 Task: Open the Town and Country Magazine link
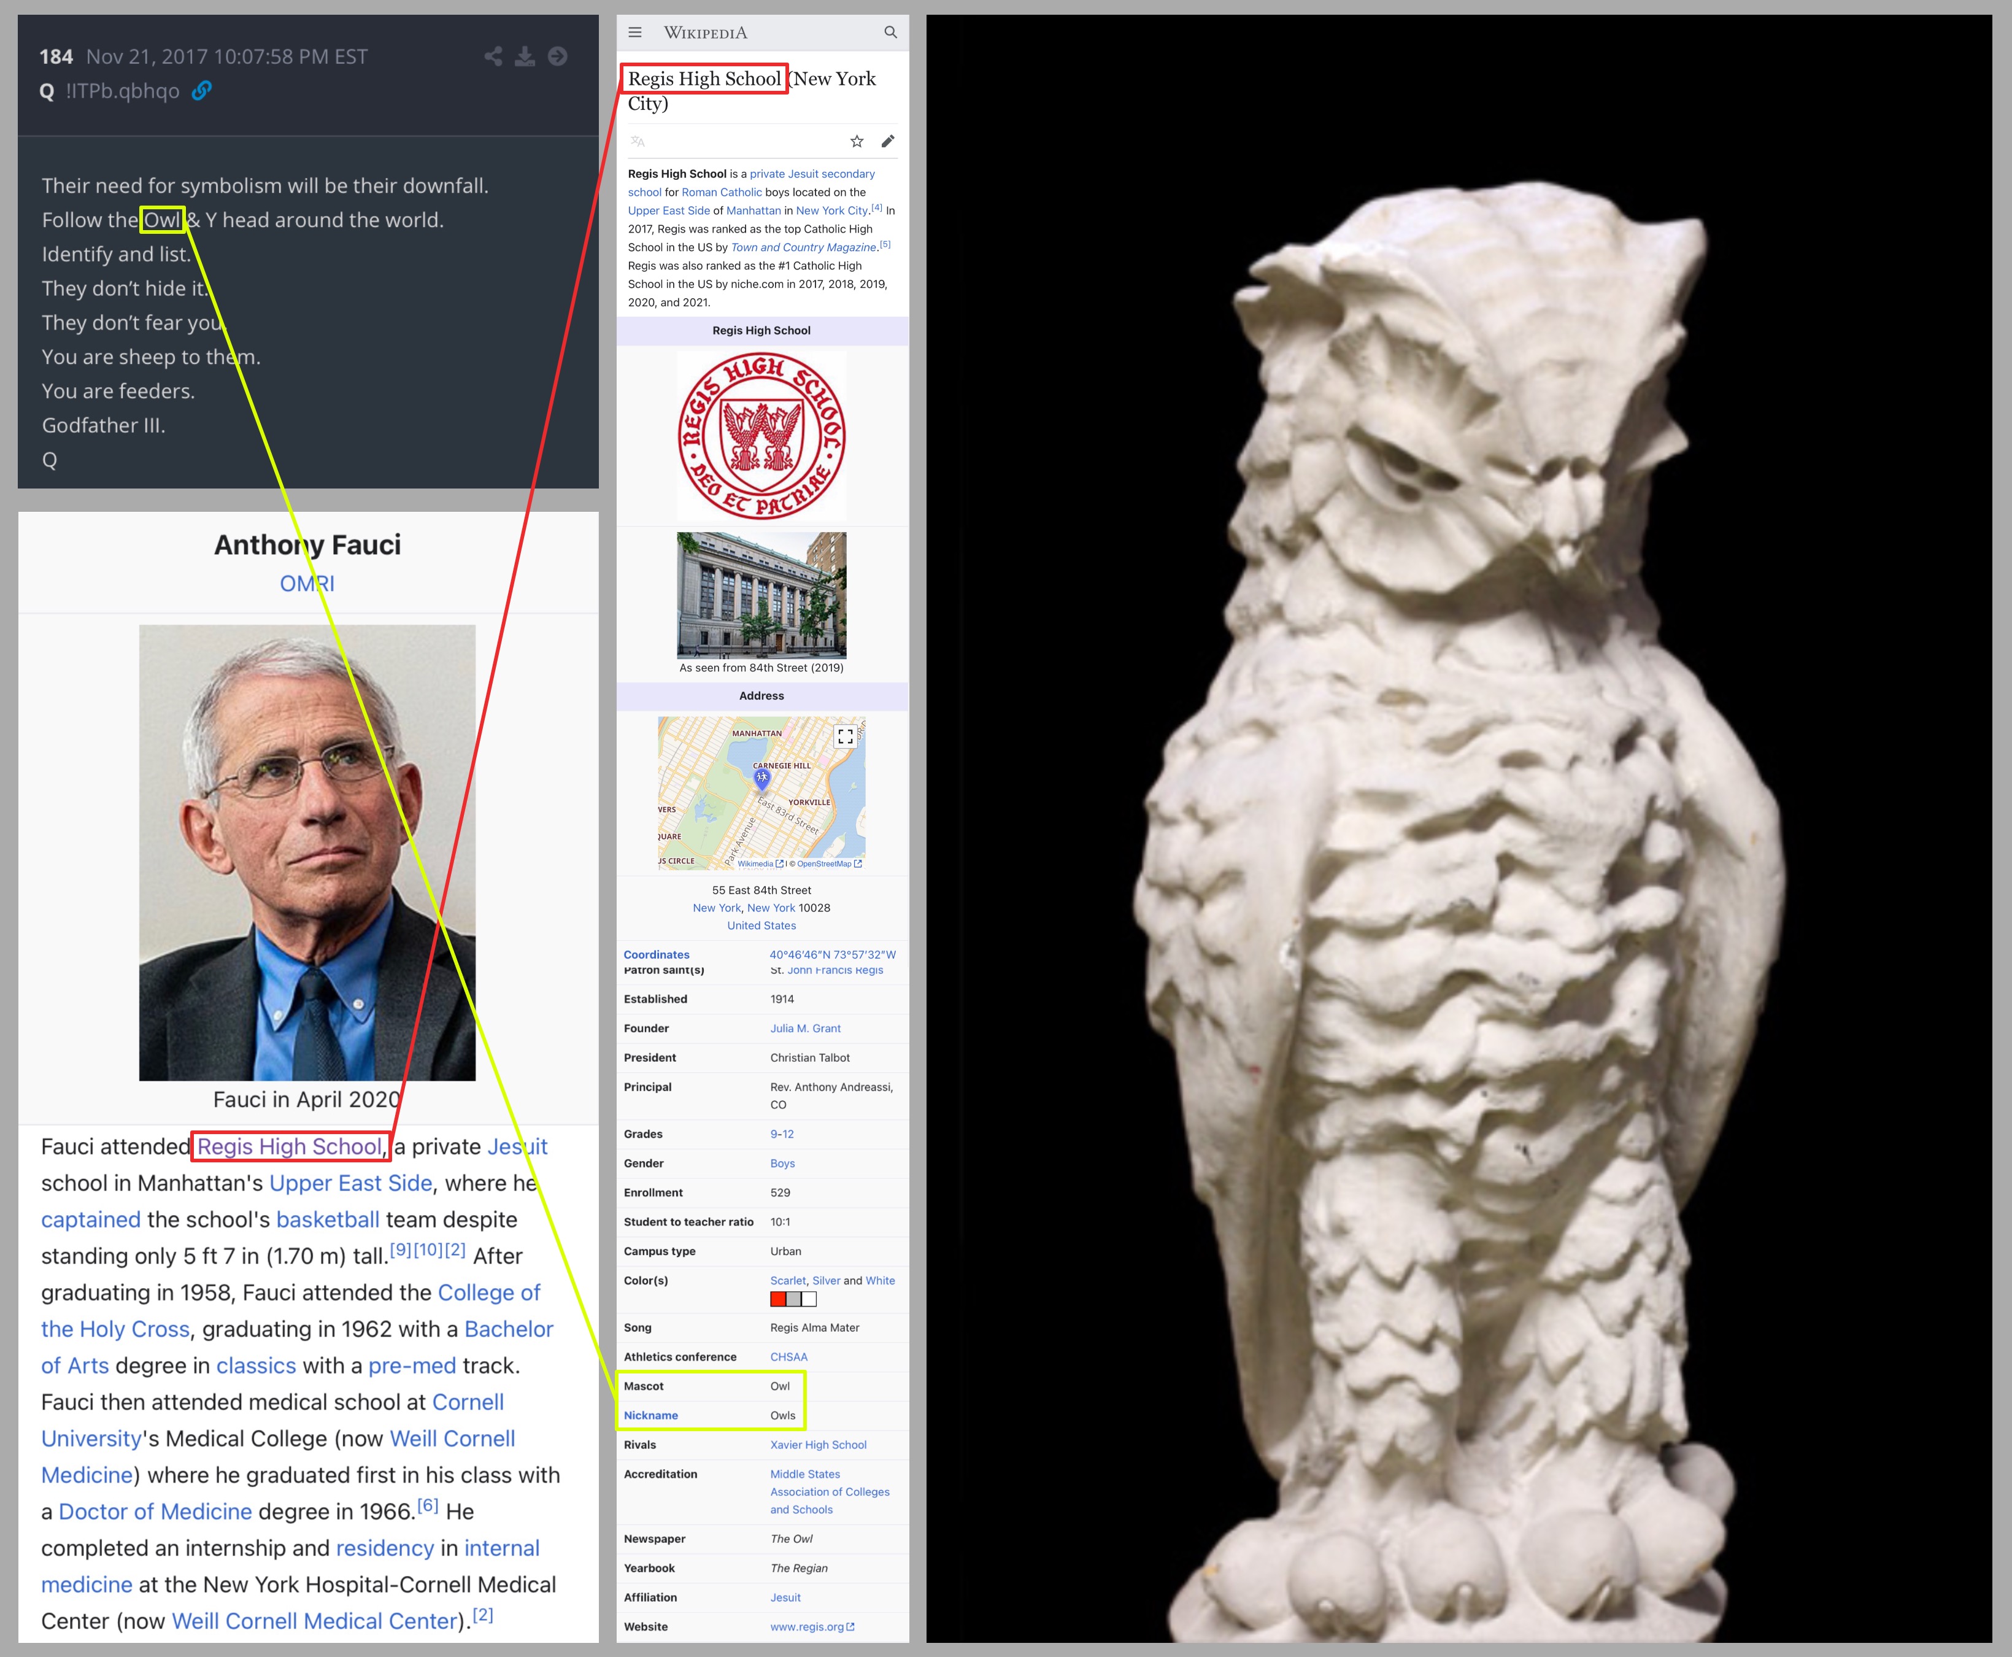pos(804,247)
